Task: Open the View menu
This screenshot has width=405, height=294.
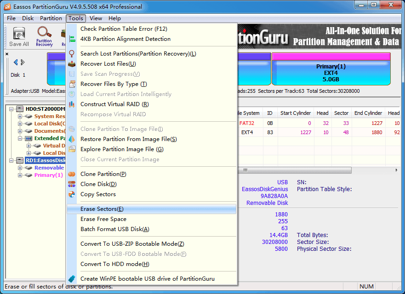Action: [96, 18]
